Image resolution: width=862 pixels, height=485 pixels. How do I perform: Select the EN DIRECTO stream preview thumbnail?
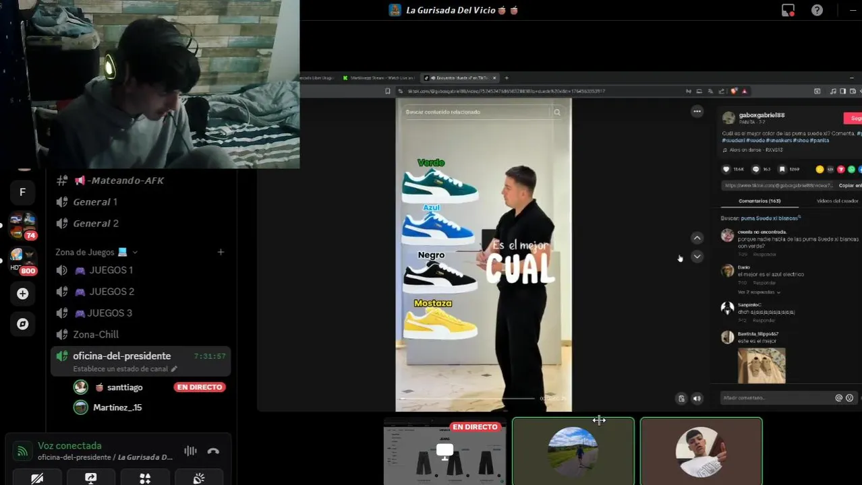click(444, 451)
